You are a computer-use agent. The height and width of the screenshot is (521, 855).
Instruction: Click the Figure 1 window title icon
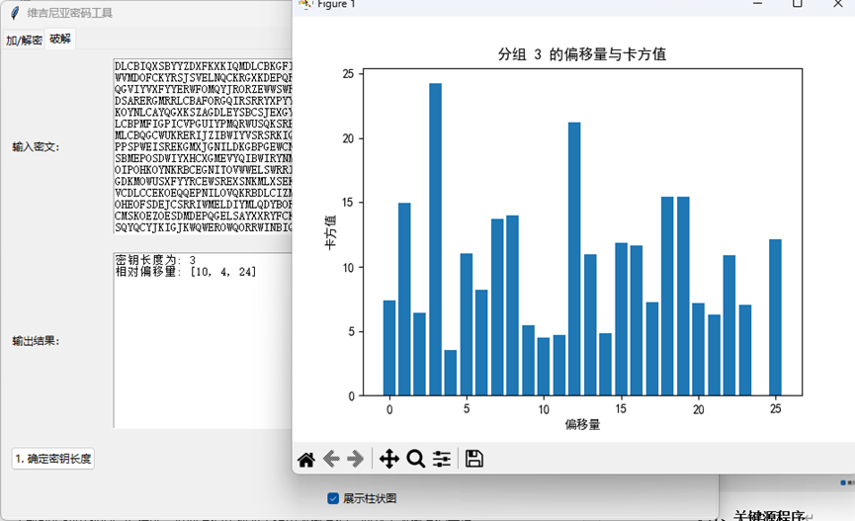(305, 4)
